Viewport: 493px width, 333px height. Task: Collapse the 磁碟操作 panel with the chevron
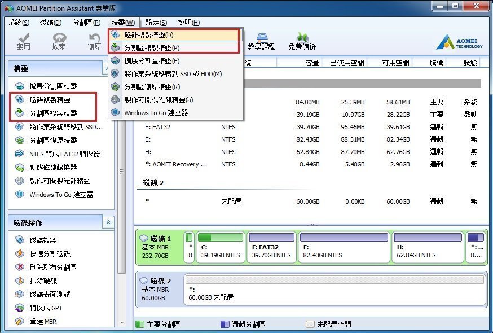[108, 222]
